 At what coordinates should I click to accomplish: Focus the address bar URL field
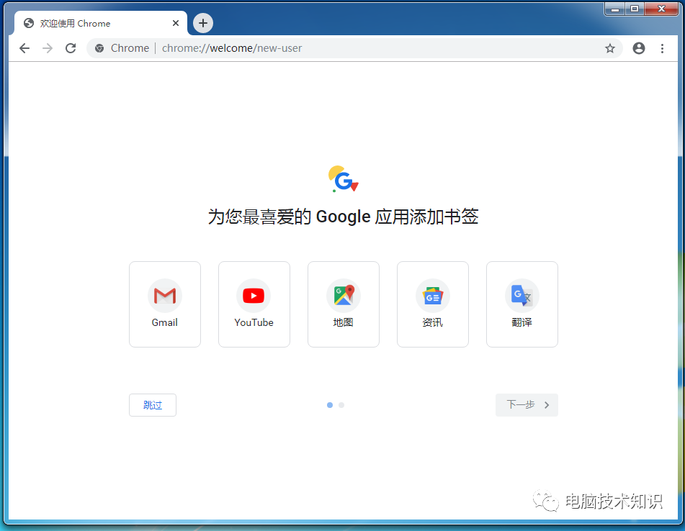pyautogui.click(x=354, y=48)
